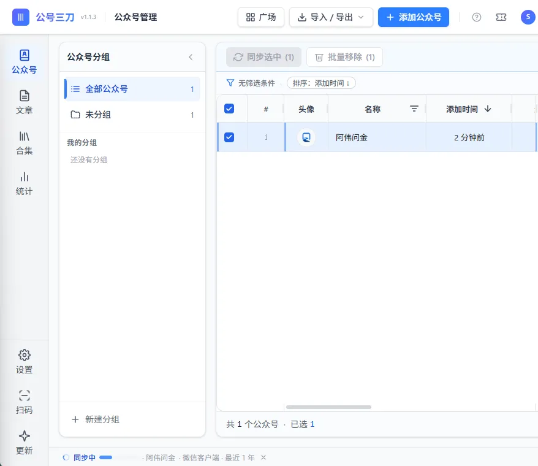Select 全部公众号 in group list
This screenshot has width=538, height=466.
point(132,89)
